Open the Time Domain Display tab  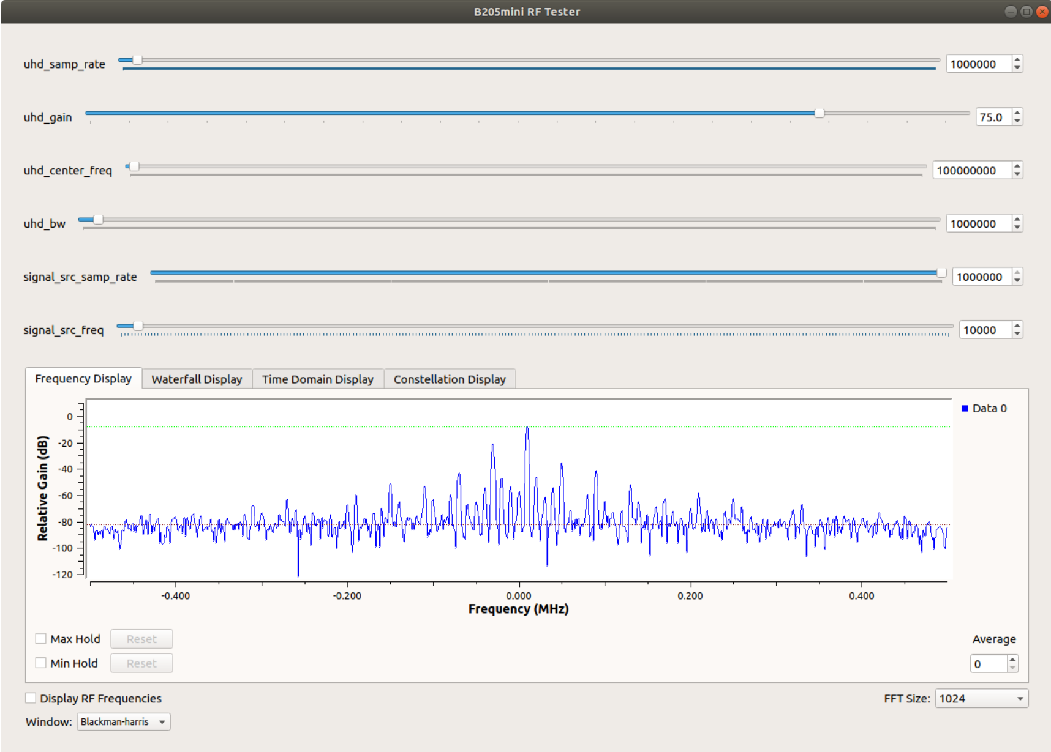pyautogui.click(x=318, y=379)
